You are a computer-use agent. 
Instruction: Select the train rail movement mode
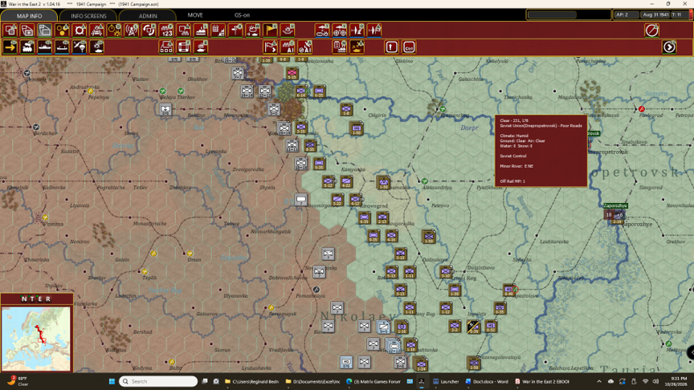coord(27,47)
